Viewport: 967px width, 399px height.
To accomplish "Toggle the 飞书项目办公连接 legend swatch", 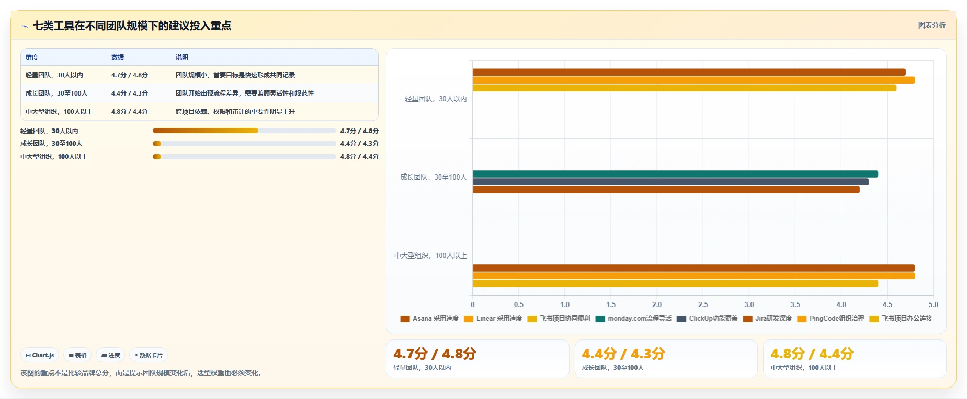I will pyautogui.click(x=874, y=319).
